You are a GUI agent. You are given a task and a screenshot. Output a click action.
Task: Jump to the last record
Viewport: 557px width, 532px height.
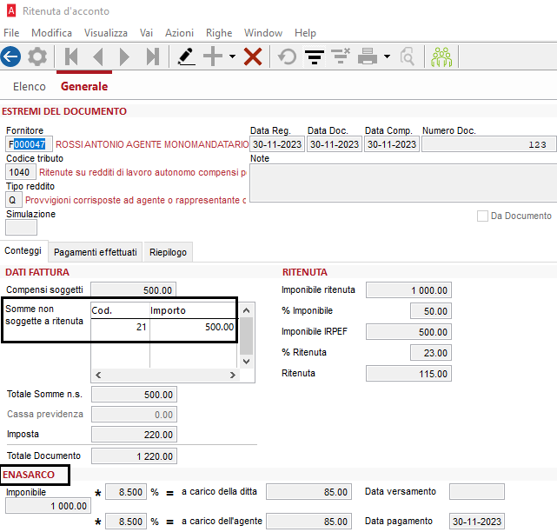click(x=153, y=57)
